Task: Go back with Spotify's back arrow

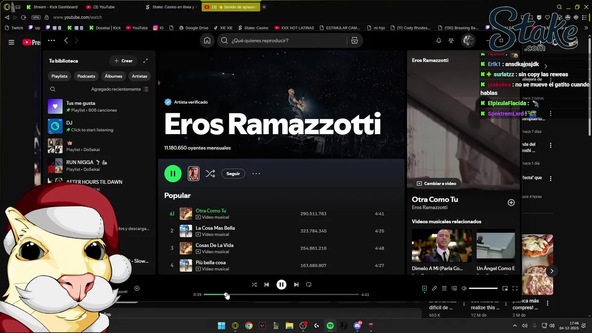Action: tap(66, 41)
